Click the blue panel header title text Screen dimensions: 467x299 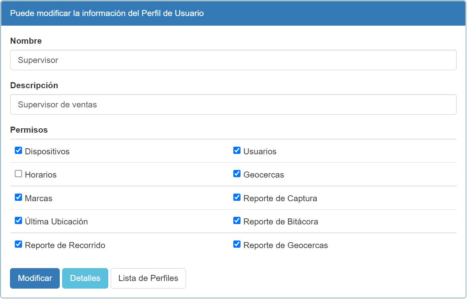pos(107,13)
